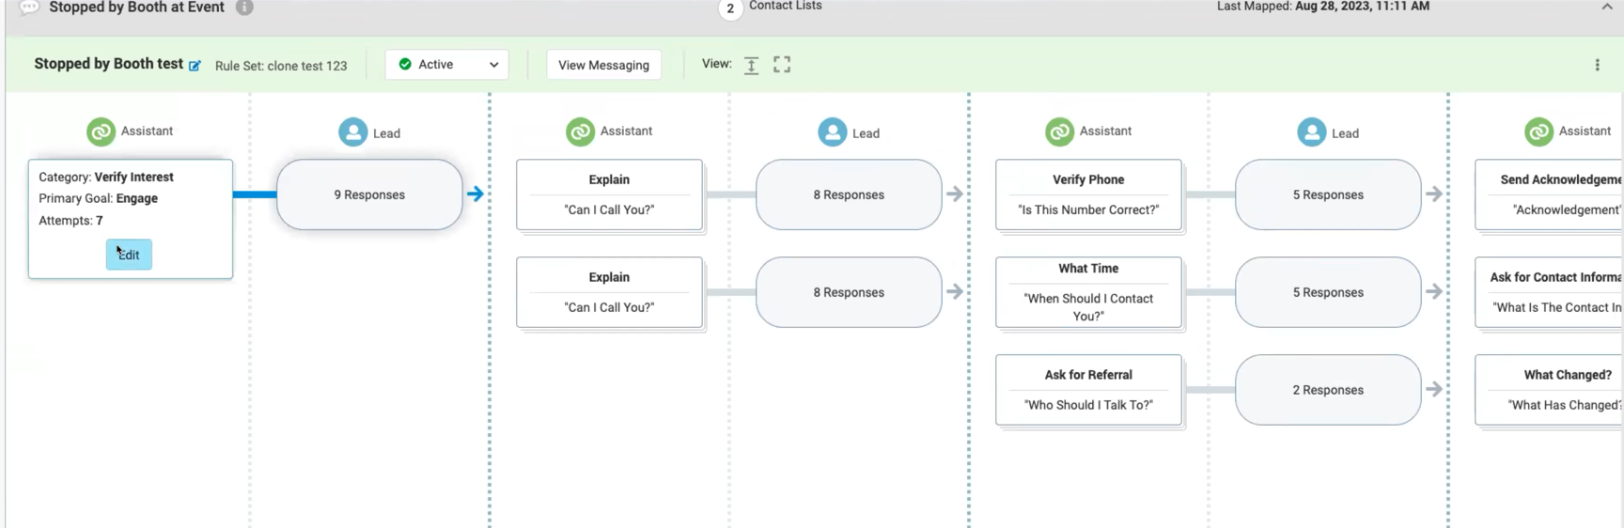
Task: Collapse the section with top-right chevron
Action: 1606,8
